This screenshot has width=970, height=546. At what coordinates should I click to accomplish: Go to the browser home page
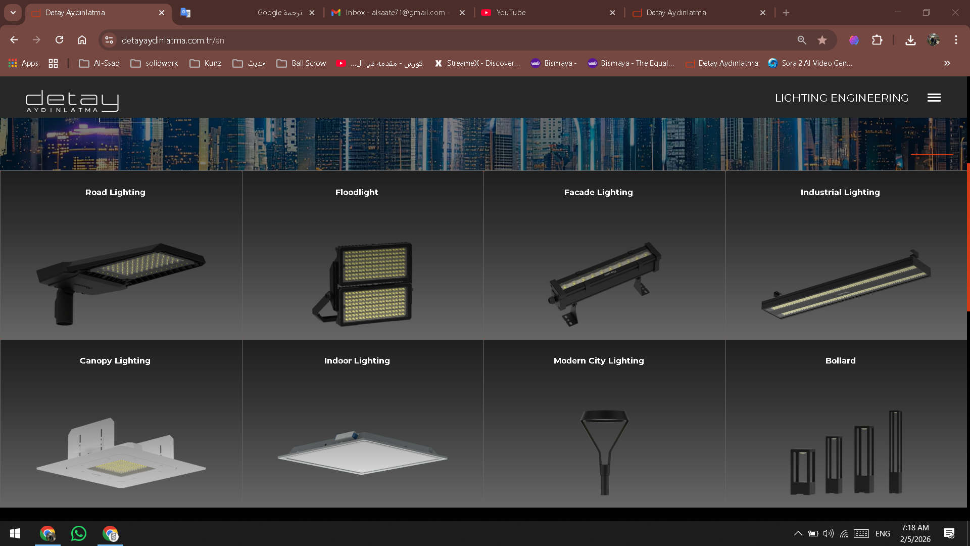82,40
